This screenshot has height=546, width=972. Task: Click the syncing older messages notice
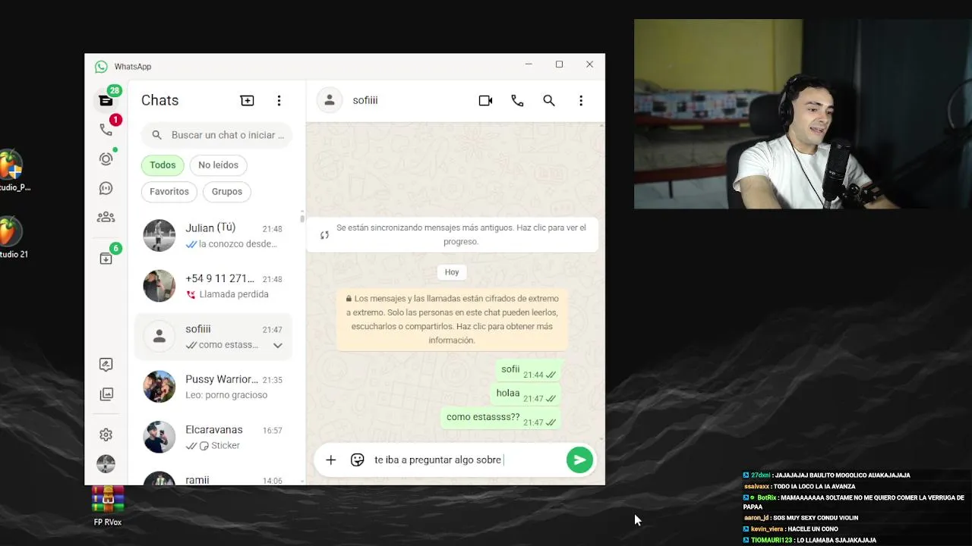pos(453,234)
